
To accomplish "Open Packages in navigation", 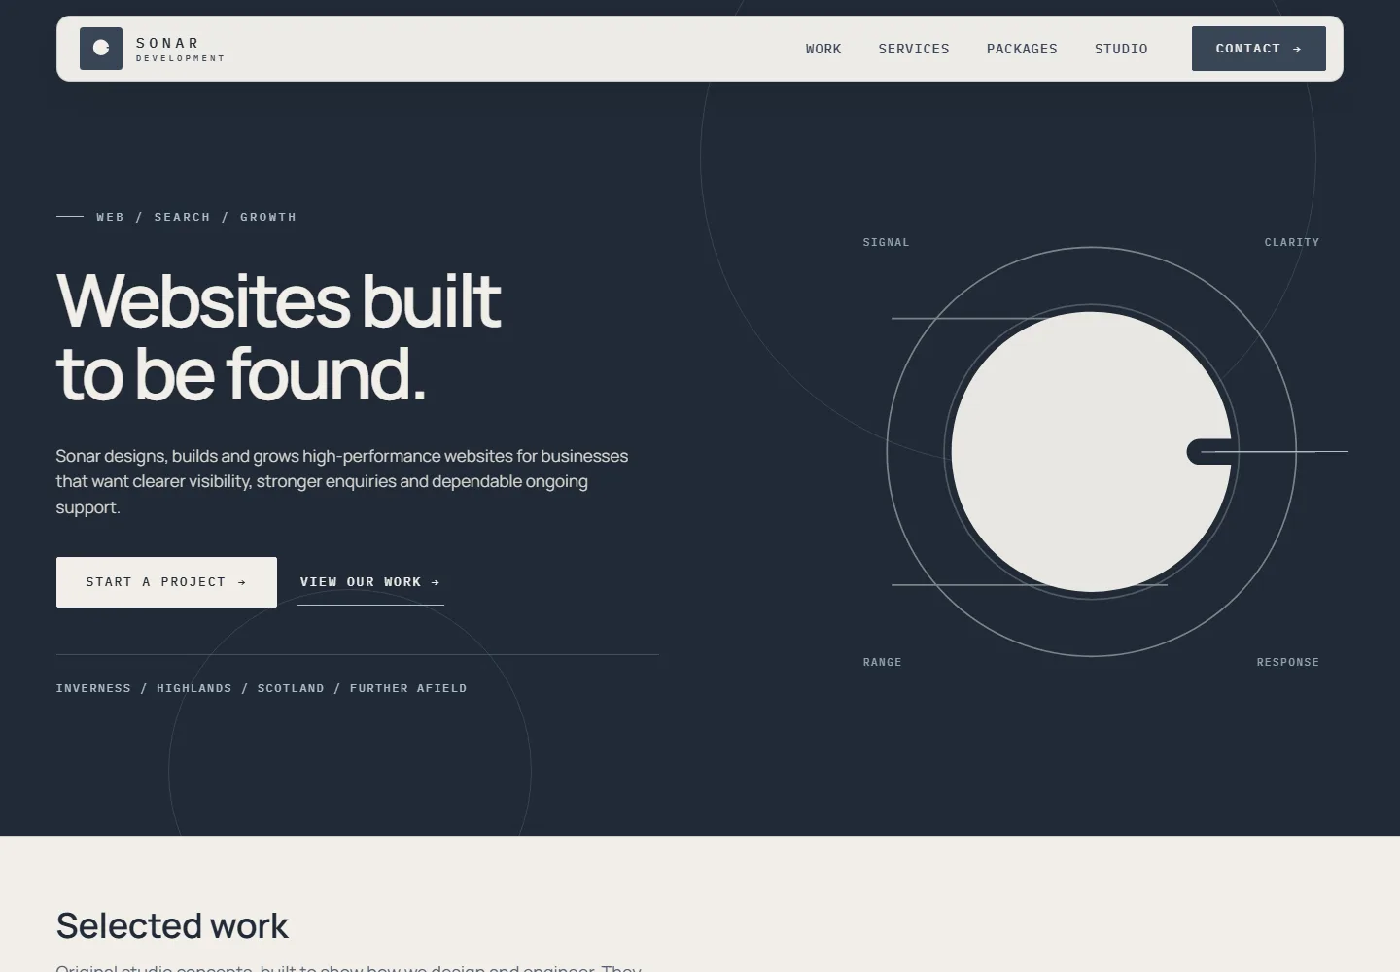I will pyautogui.click(x=1022, y=49).
